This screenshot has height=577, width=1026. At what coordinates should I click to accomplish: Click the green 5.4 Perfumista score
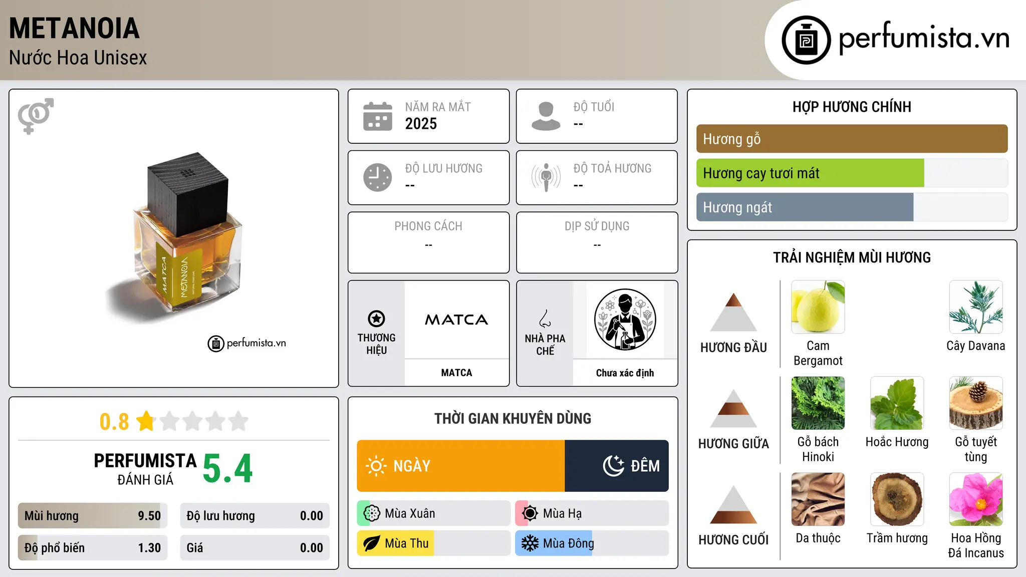228,469
